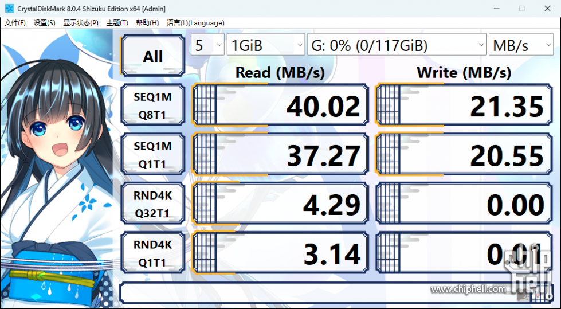Expand the test count dropdown showing 5
Image resolution: width=561 pixels, height=309 pixels.
coord(207,45)
